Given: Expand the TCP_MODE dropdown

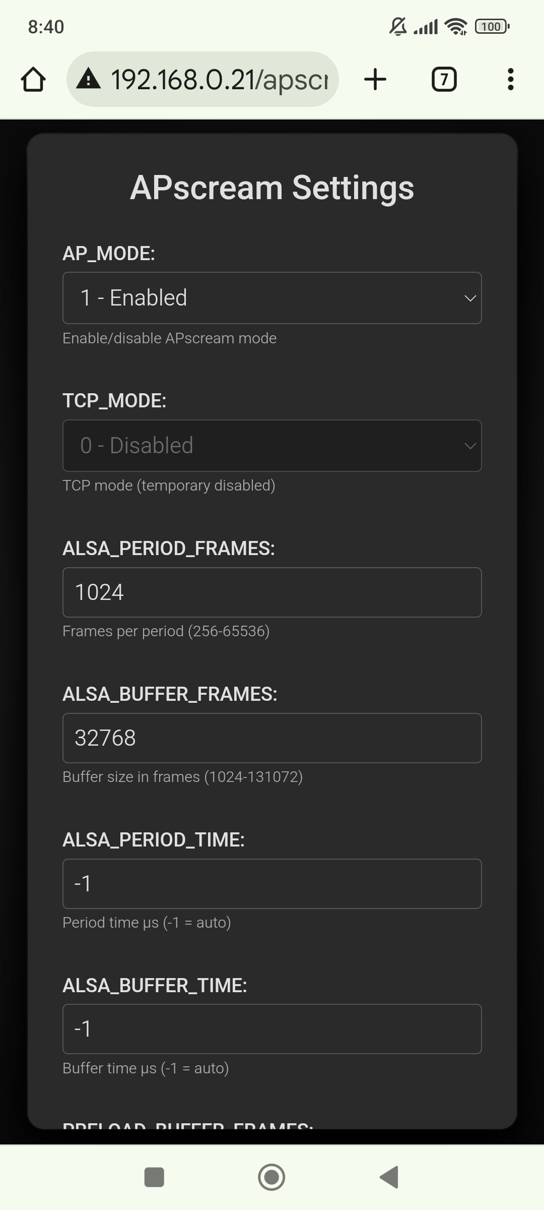Looking at the screenshot, I should tap(272, 446).
